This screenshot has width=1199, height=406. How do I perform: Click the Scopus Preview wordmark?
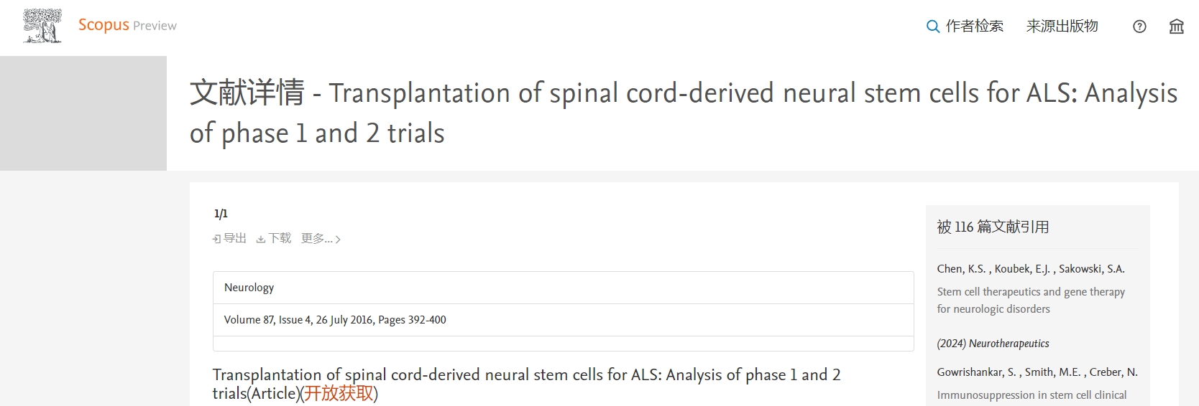[x=127, y=25]
